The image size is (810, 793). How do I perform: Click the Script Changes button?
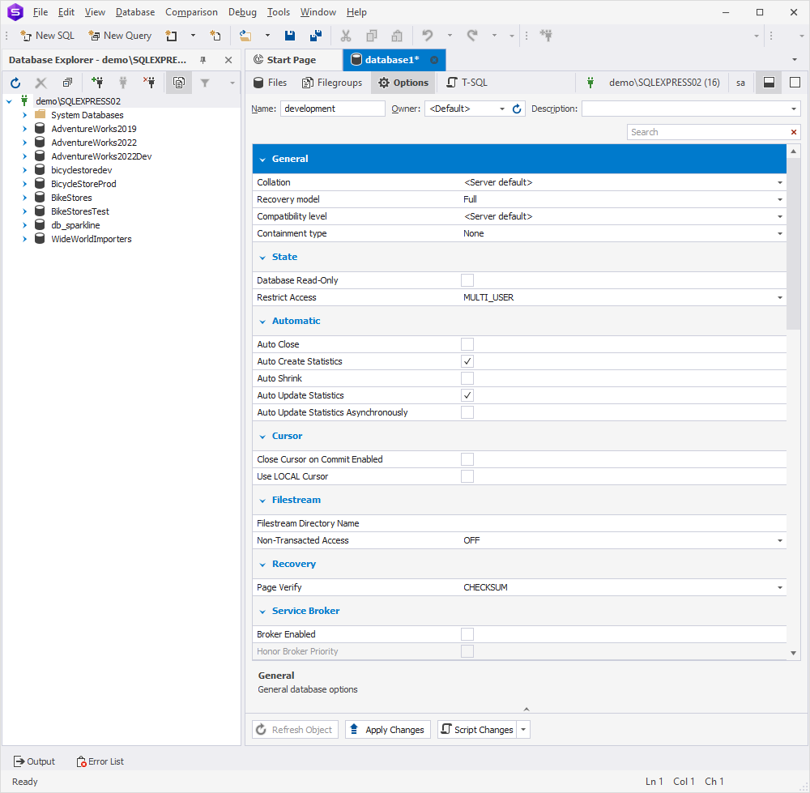coord(477,730)
